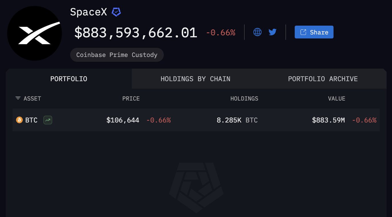Open the Portfolio Archive tab
This screenshot has width=392, height=217.
[x=323, y=79]
